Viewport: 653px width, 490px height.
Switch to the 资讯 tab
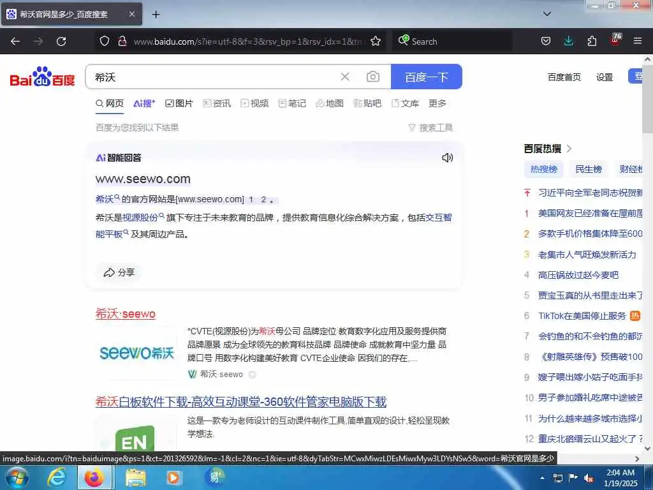click(217, 103)
